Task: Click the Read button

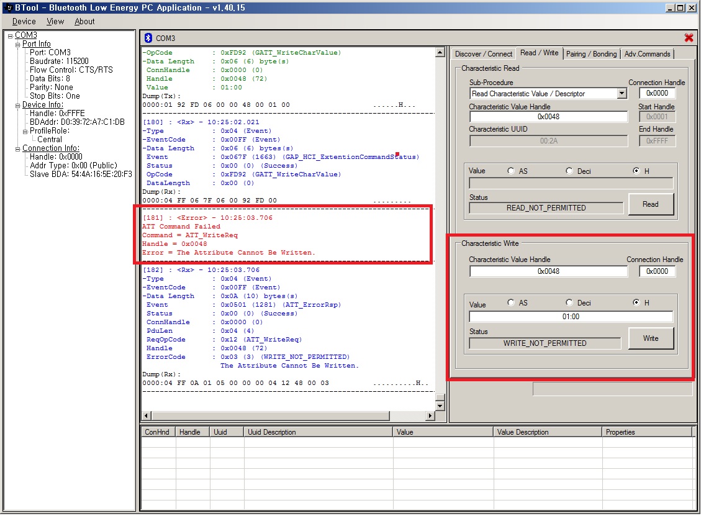Action: point(651,204)
